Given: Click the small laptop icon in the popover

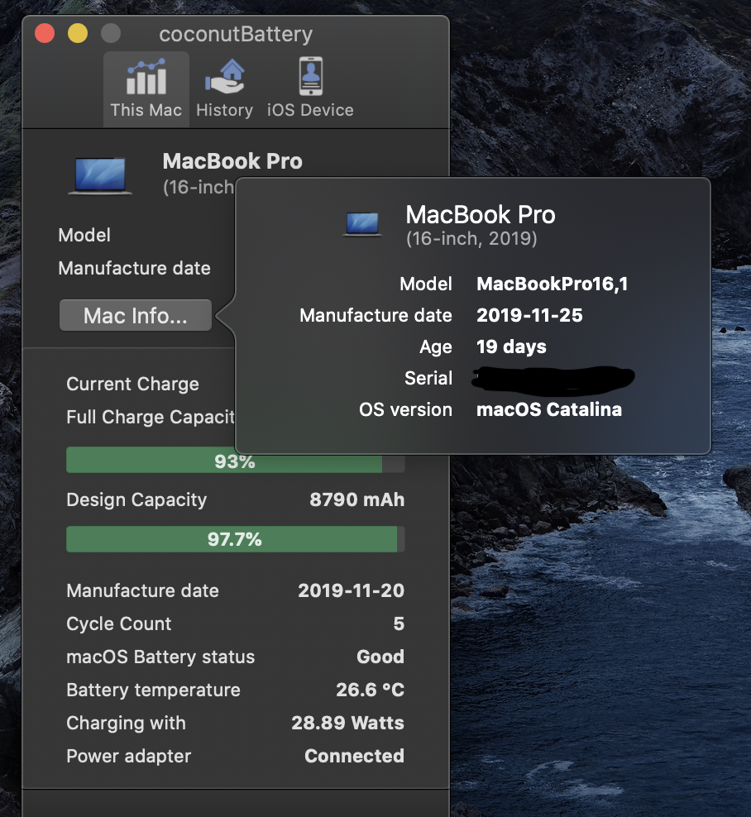Looking at the screenshot, I should [x=363, y=224].
